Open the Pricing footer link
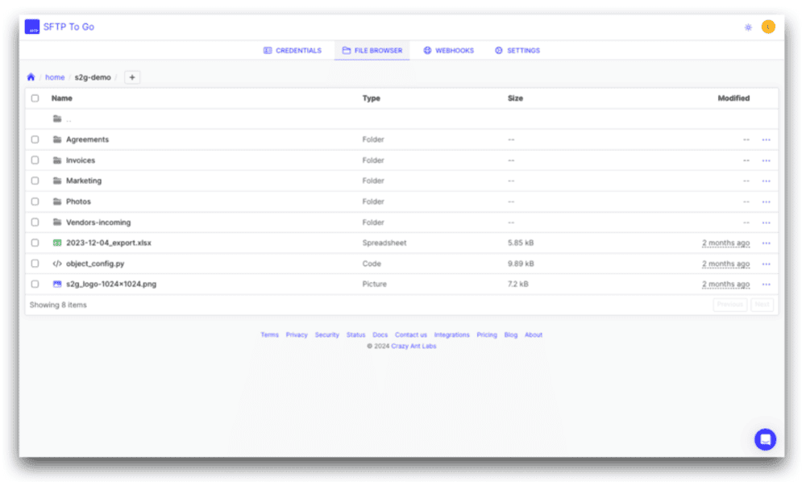 pyautogui.click(x=487, y=334)
